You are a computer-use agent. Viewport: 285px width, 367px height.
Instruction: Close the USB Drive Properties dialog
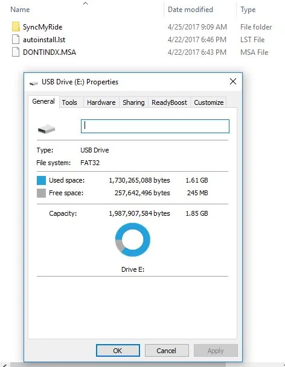click(233, 81)
